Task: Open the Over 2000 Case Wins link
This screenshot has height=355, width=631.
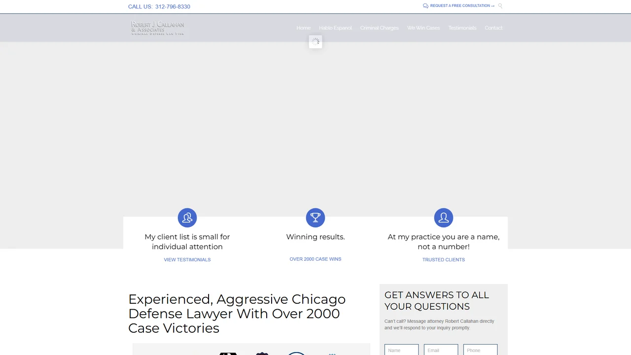Action: click(315, 259)
